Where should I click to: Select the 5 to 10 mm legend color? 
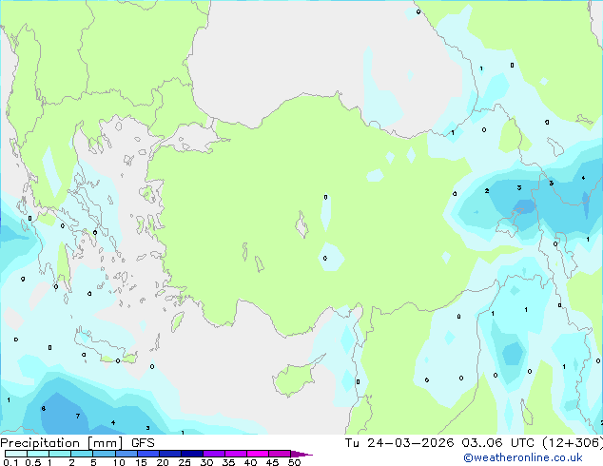[x=104, y=454]
